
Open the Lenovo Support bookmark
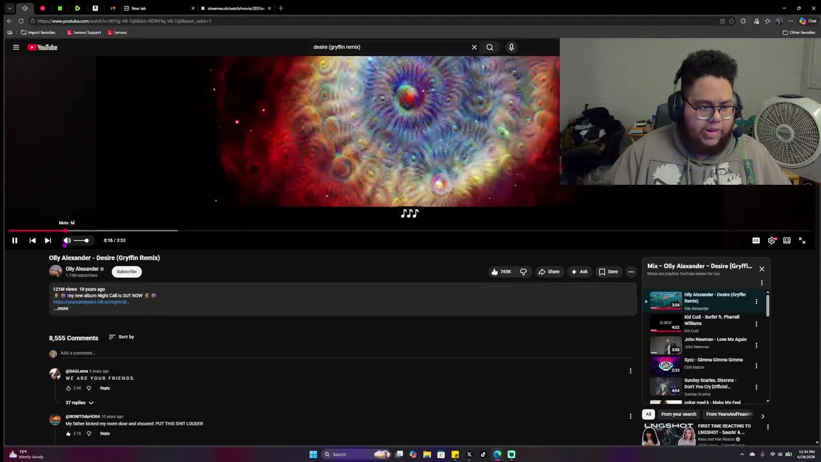pos(84,33)
